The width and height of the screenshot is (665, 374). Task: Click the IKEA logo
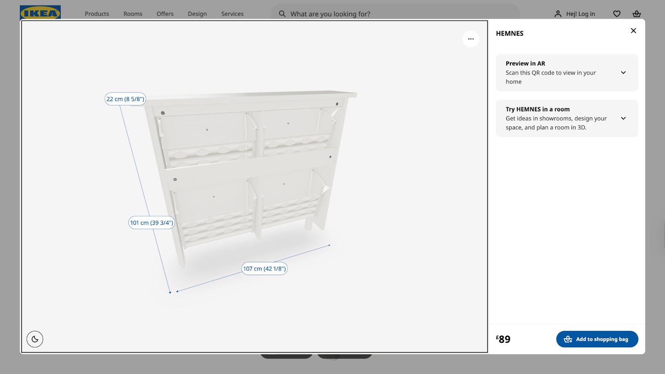[x=40, y=12]
